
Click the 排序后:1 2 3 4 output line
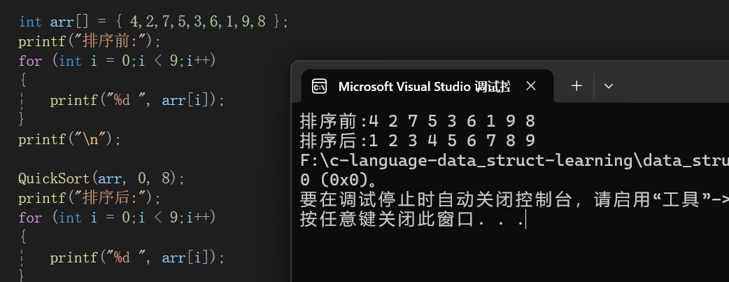coord(418,141)
